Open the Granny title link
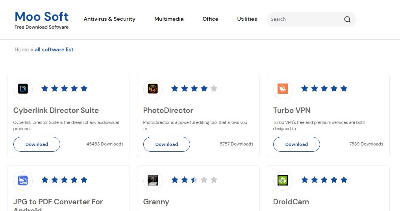Image resolution: width=400 pixels, height=211 pixels. pyautogui.click(x=156, y=202)
